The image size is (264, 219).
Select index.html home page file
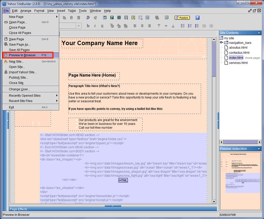pyautogui.click(x=236, y=58)
